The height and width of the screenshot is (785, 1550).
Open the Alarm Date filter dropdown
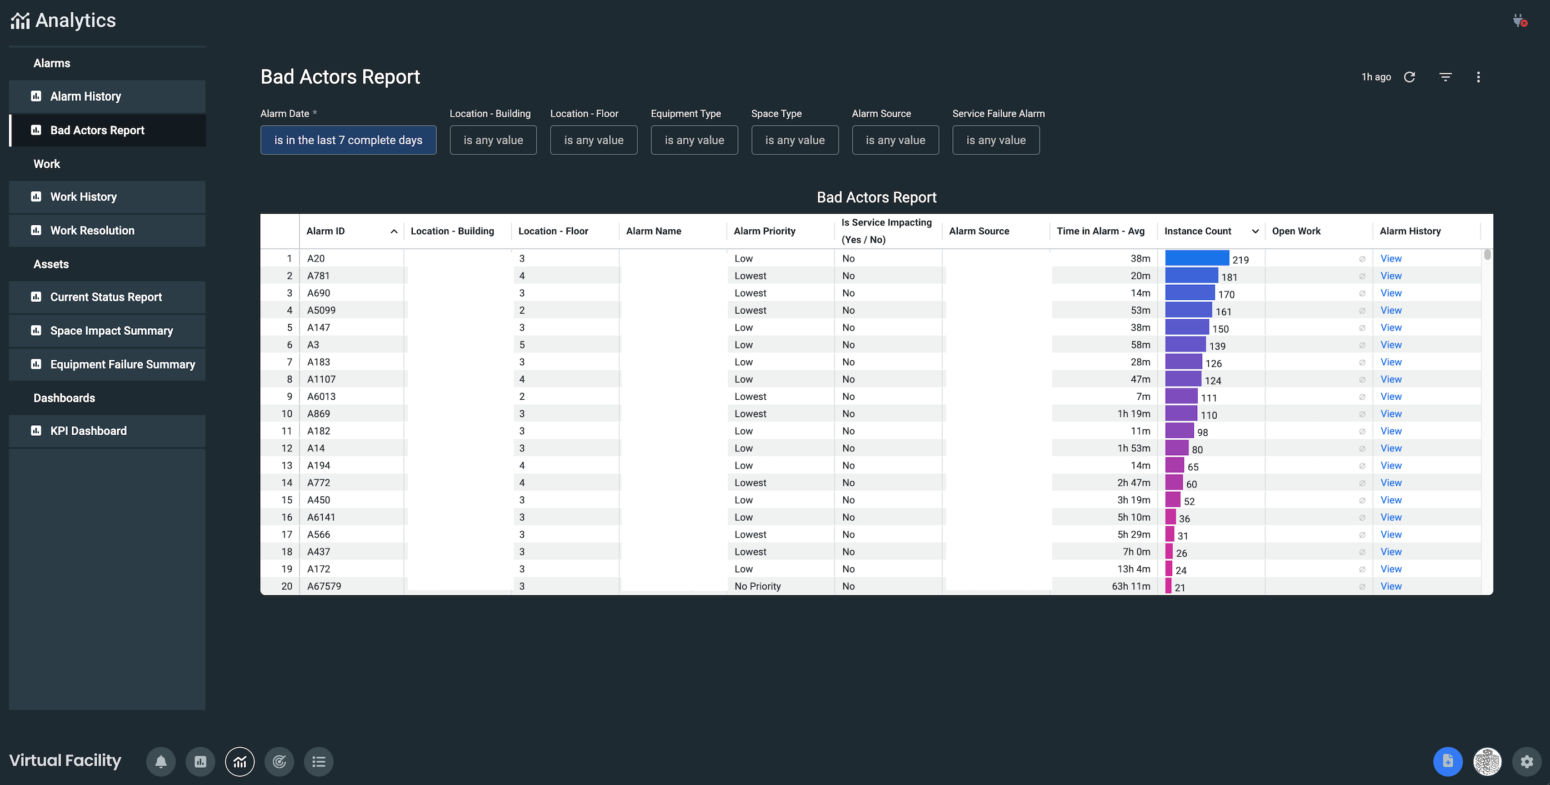[348, 140]
